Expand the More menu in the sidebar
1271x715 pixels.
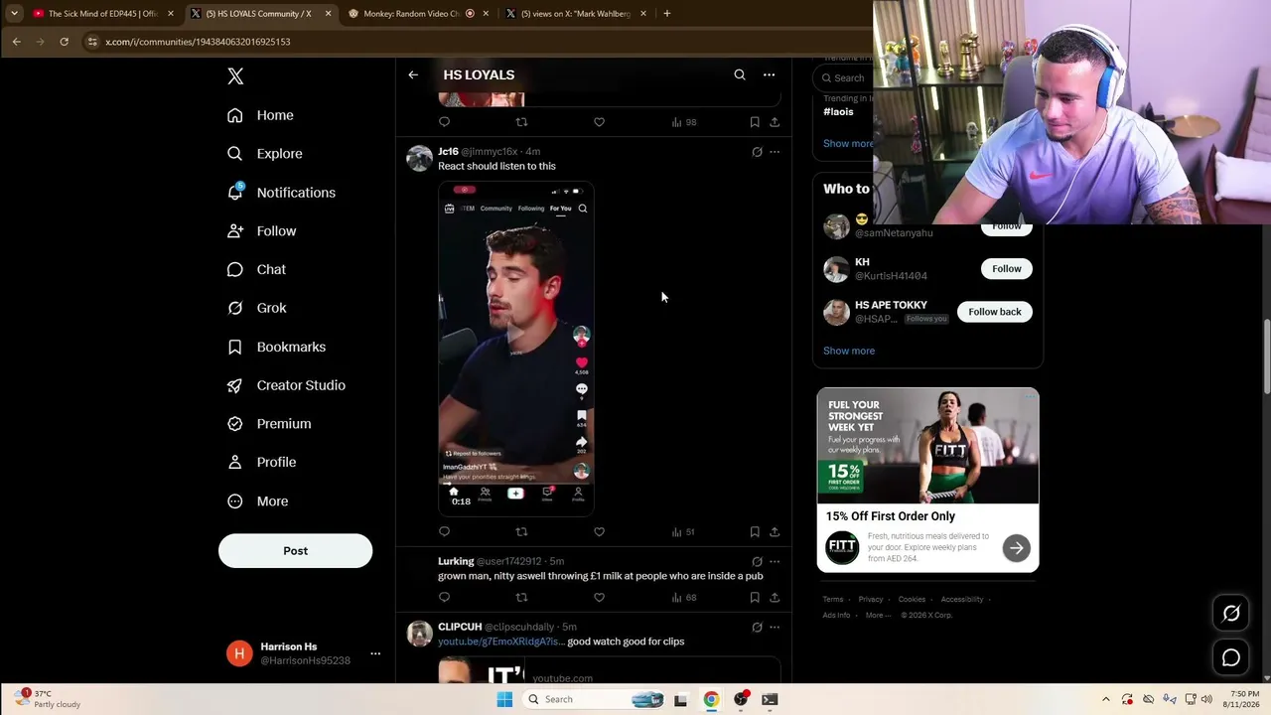tap(258, 501)
